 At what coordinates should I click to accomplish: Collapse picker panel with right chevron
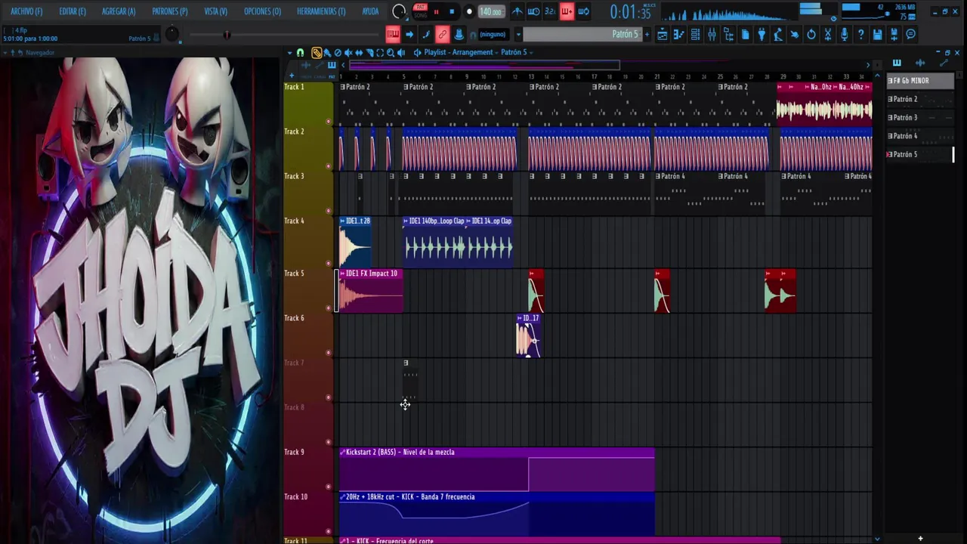(x=868, y=64)
